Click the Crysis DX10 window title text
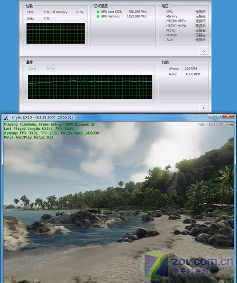Viewport: 237px width, 283px height. tap(41, 117)
